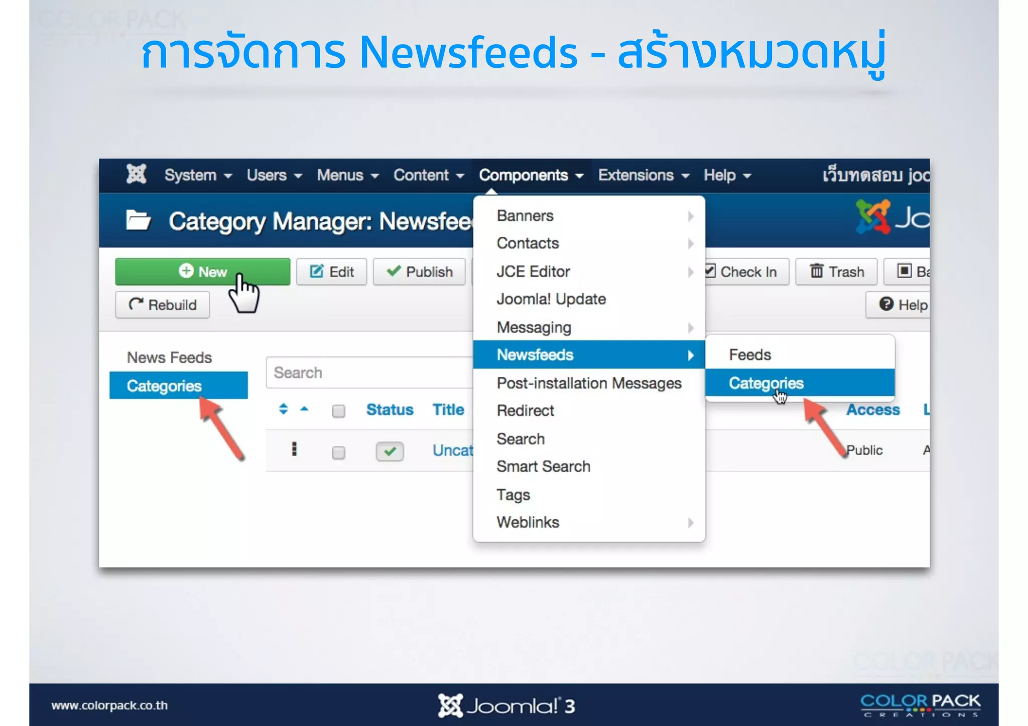Open the Content dropdown menu
Image resolution: width=1028 pixels, height=726 pixels.
pyautogui.click(x=428, y=175)
